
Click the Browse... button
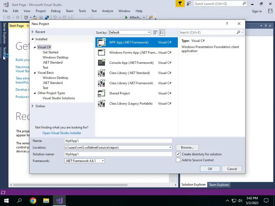click(187, 147)
